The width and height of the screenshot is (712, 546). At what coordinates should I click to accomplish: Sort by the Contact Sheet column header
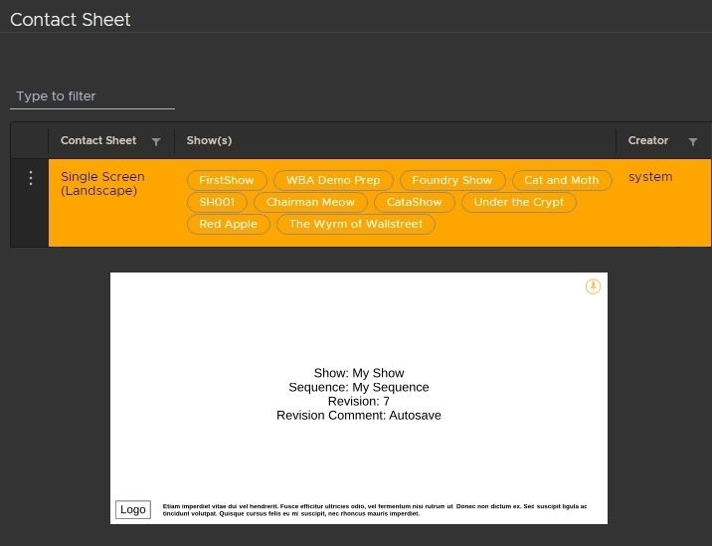click(98, 141)
